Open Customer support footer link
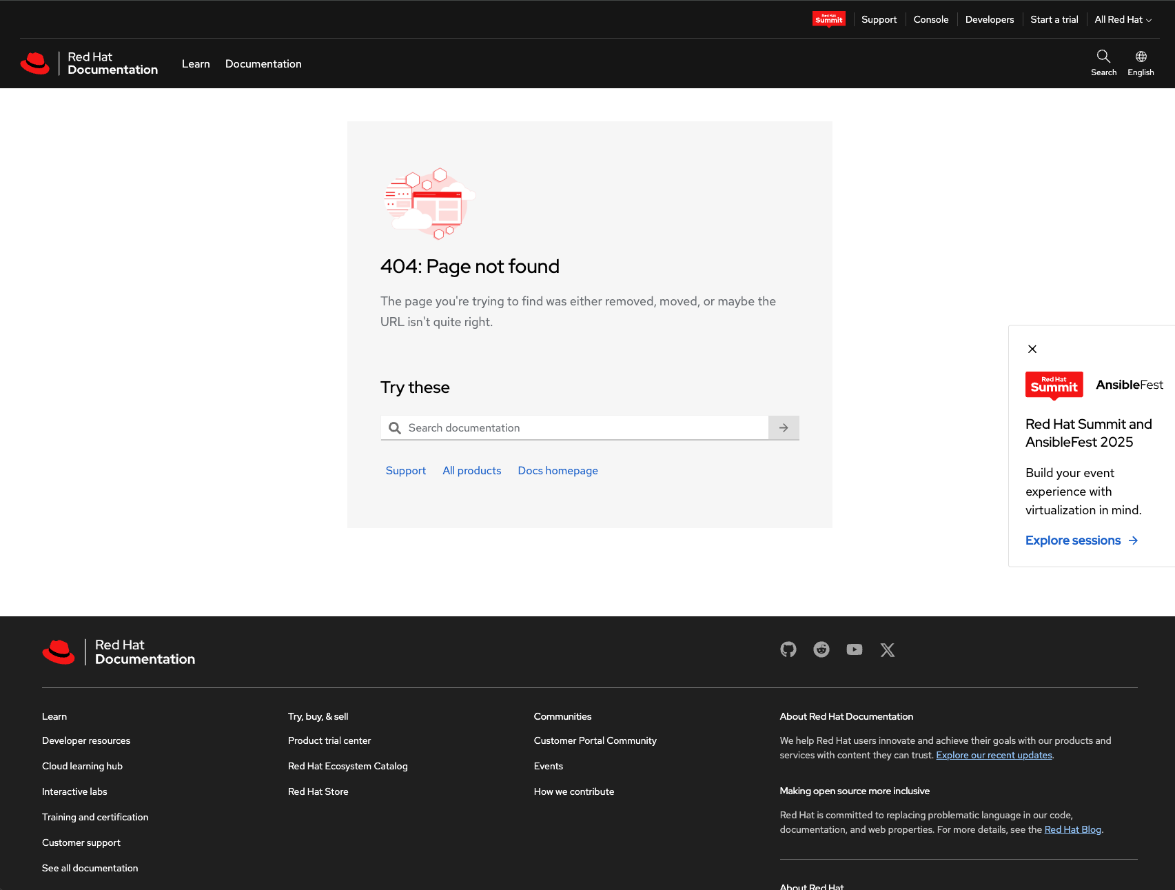Image resolution: width=1175 pixels, height=890 pixels. coord(81,842)
